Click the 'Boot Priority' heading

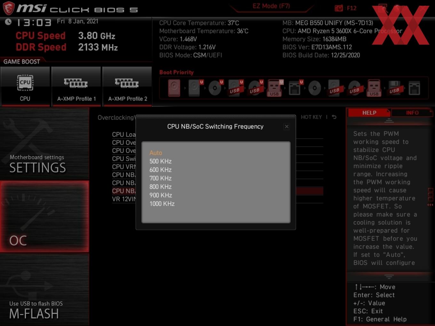point(176,72)
